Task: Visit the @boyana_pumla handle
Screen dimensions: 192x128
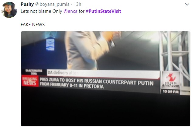Action: (x=52, y=4)
